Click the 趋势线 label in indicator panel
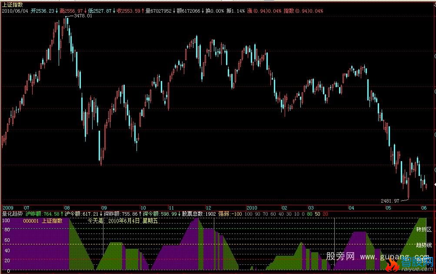The width and height of the screenshot is (436, 274). click(423, 245)
